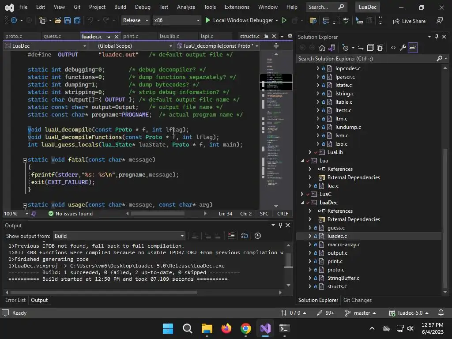Click the Clear All output icon
The width and height of the screenshot is (452, 339).
coord(231,236)
